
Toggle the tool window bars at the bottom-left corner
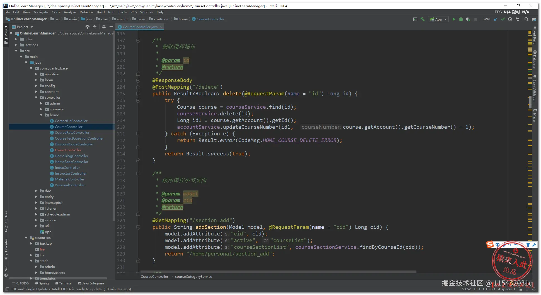[x=7, y=289]
